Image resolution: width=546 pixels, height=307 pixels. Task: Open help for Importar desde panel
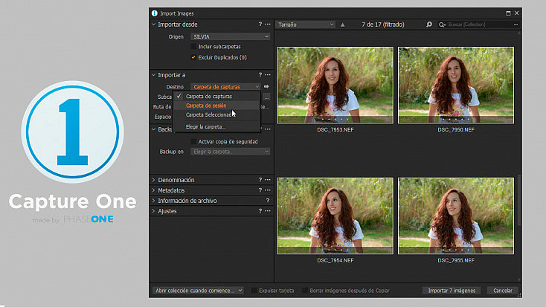click(x=260, y=25)
